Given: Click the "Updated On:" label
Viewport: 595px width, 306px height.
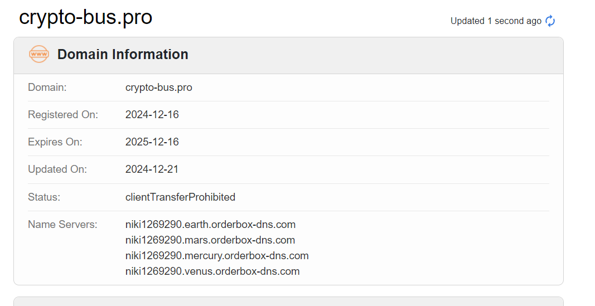Looking at the screenshot, I should tap(57, 169).
